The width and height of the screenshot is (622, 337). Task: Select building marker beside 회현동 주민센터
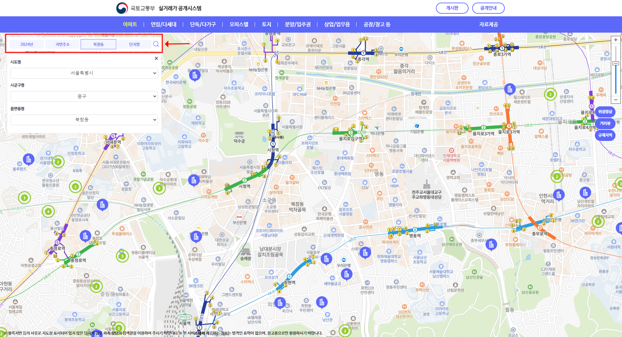[322, 303]
